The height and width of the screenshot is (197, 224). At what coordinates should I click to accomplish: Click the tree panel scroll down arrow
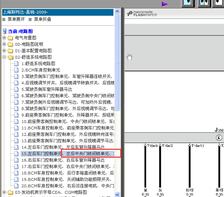(x=117, y=194)
